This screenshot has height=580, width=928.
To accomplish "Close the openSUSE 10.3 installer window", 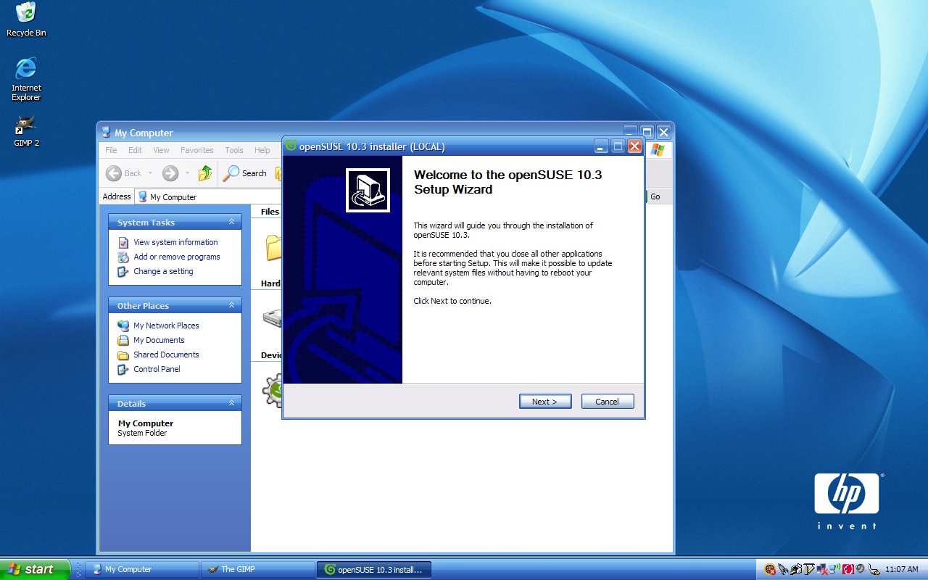I will [634, 146].
